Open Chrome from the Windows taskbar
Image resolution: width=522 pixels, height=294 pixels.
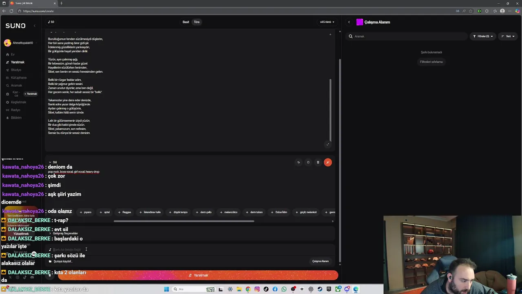[248, 289]
